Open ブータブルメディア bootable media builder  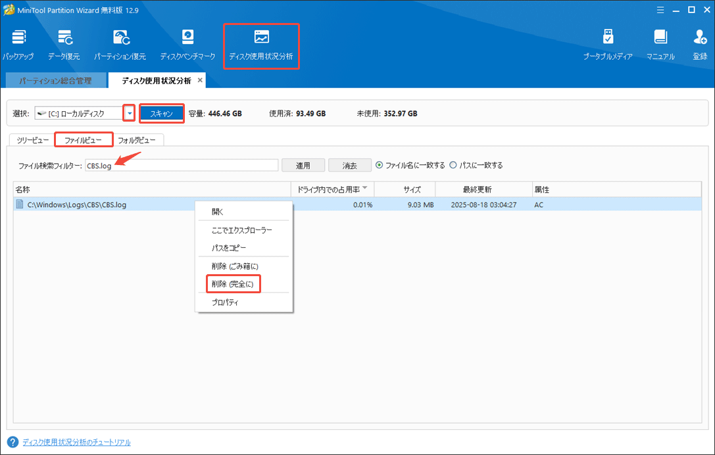[608, 45]
